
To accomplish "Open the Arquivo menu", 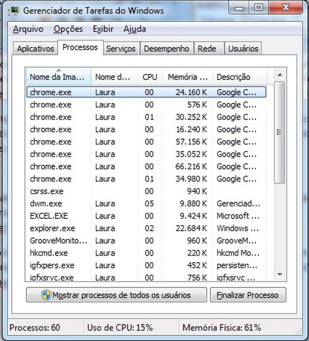I will (x=28, y=29).
